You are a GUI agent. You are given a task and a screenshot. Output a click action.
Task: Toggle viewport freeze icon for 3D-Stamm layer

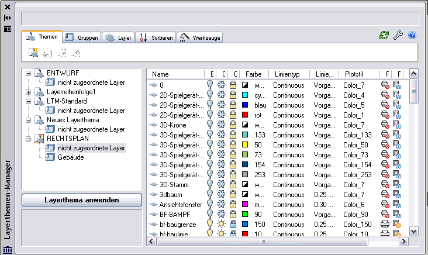point(396,185)
